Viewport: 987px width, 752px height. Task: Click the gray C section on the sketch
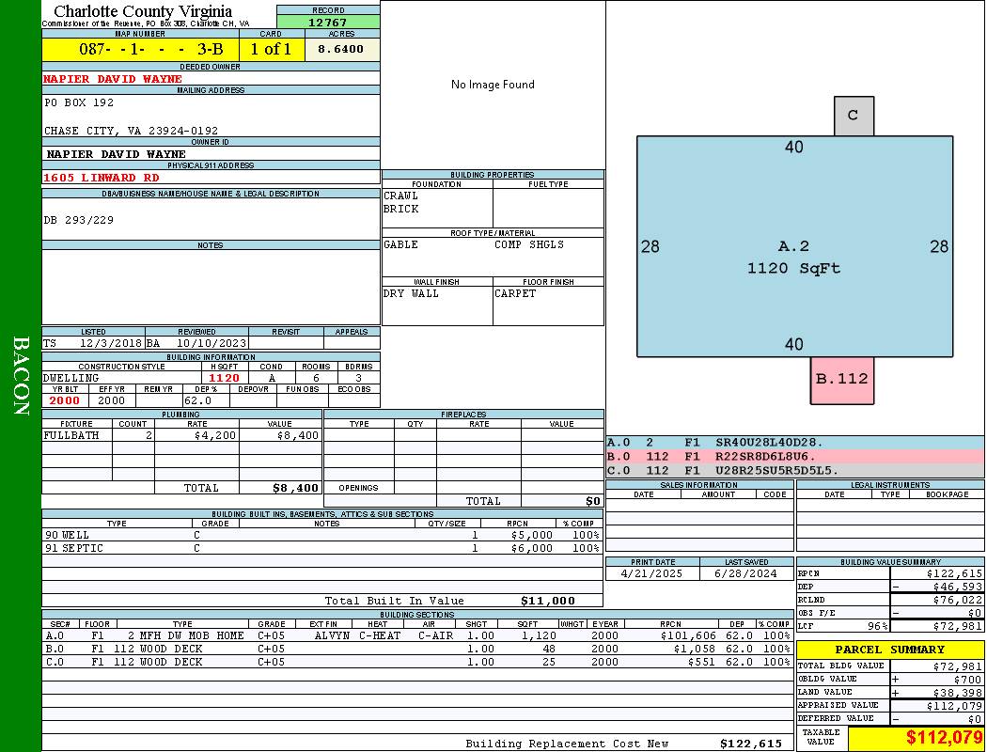click(853, 116)
